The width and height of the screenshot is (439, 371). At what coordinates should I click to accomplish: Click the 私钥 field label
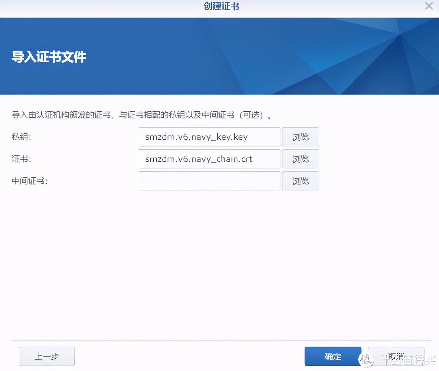[20, 137]
